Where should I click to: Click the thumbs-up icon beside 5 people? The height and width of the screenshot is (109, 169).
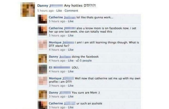pos(78,60)
